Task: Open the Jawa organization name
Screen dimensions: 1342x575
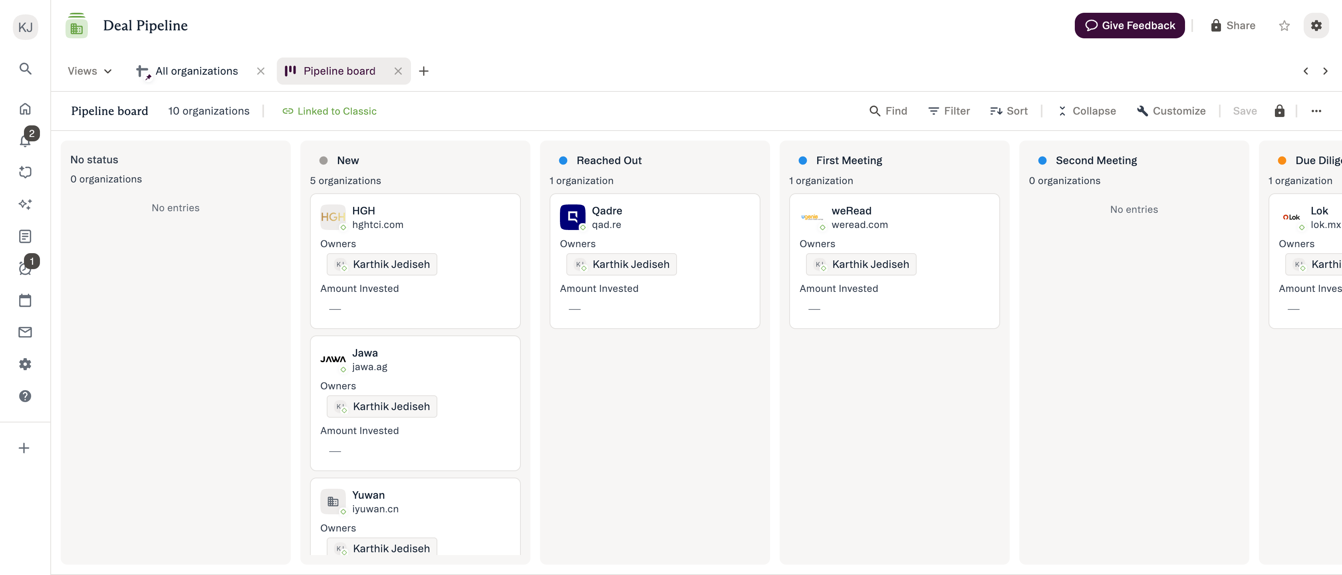Action: pos(365,353)
